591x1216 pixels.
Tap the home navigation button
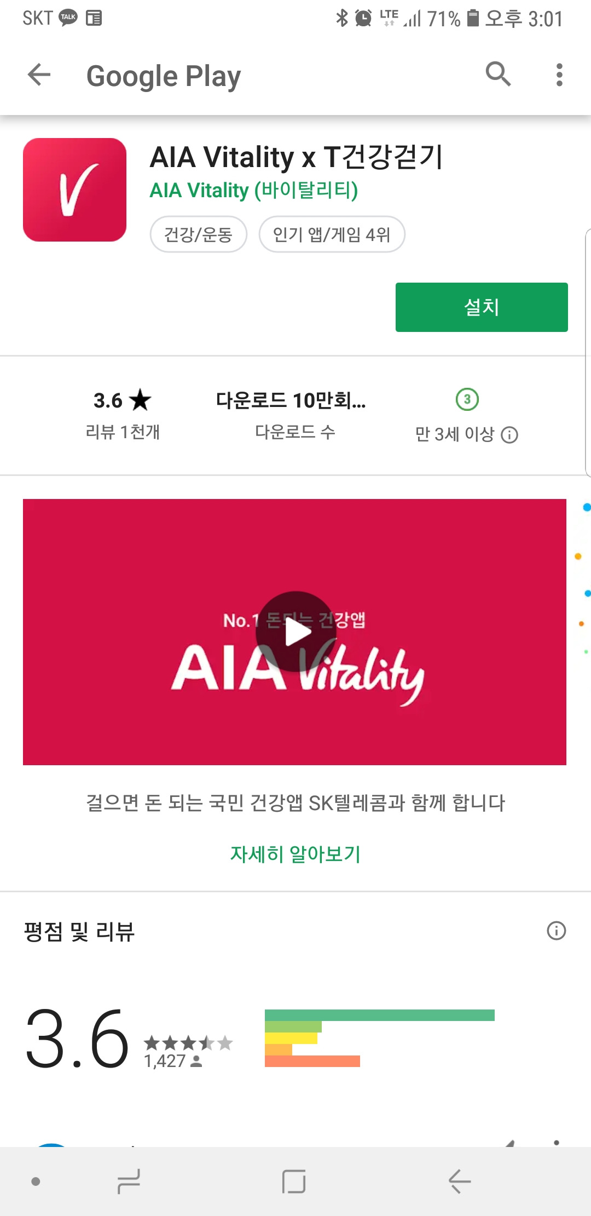click(294, 1181)
